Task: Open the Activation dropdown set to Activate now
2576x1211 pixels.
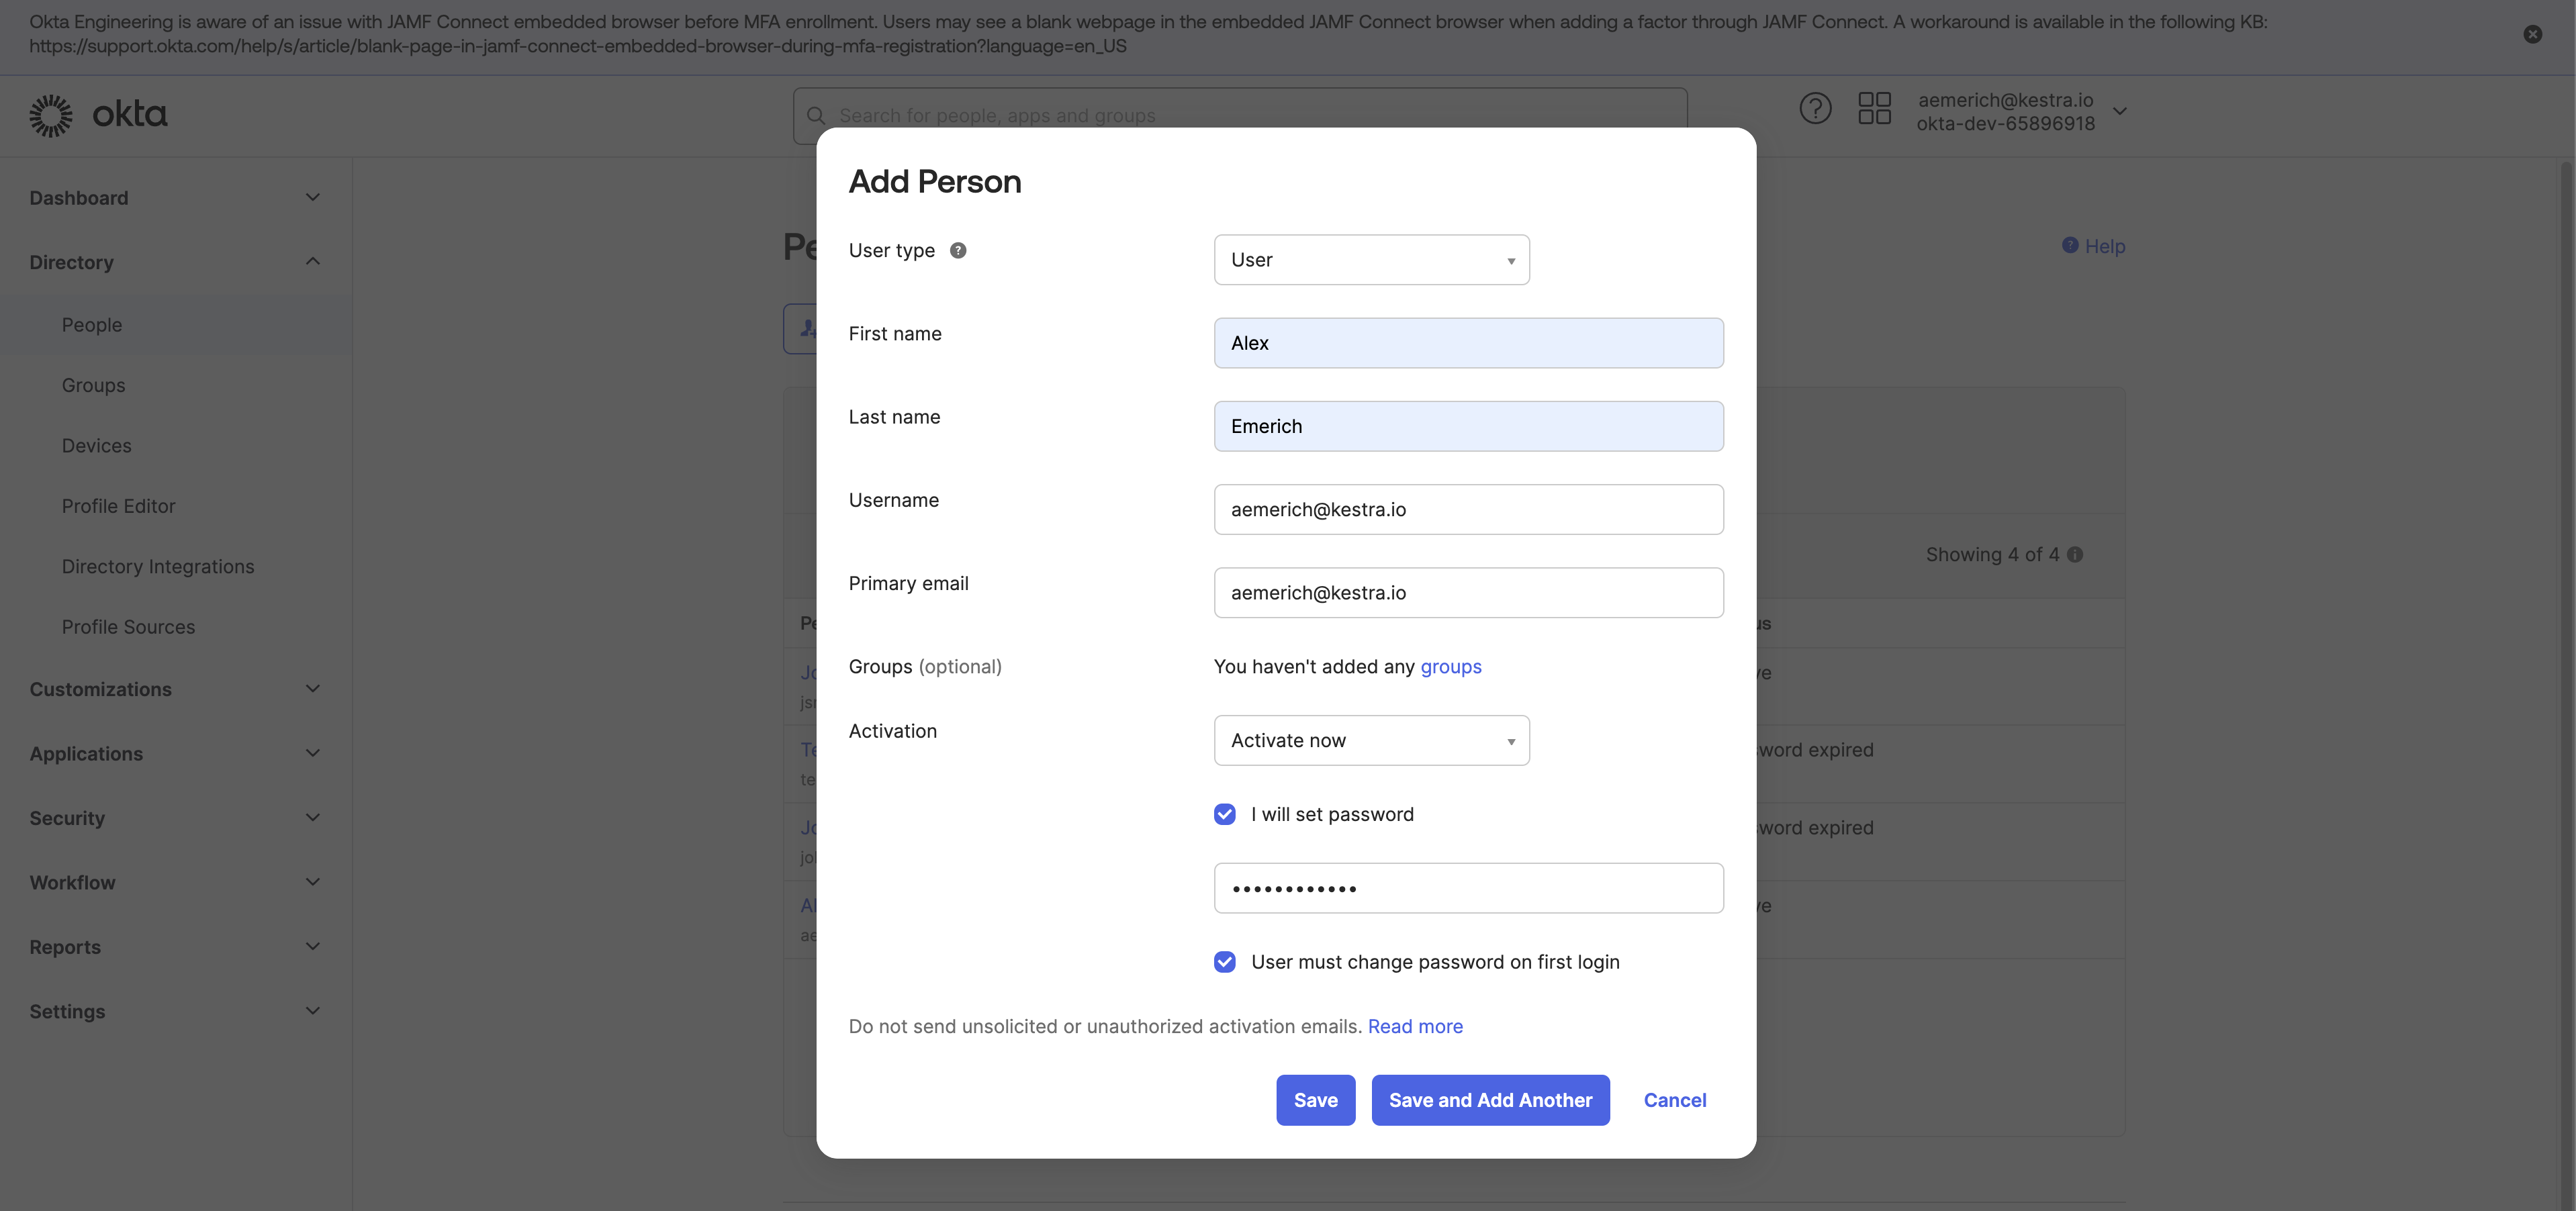Action: click(x=1371, y=741)
